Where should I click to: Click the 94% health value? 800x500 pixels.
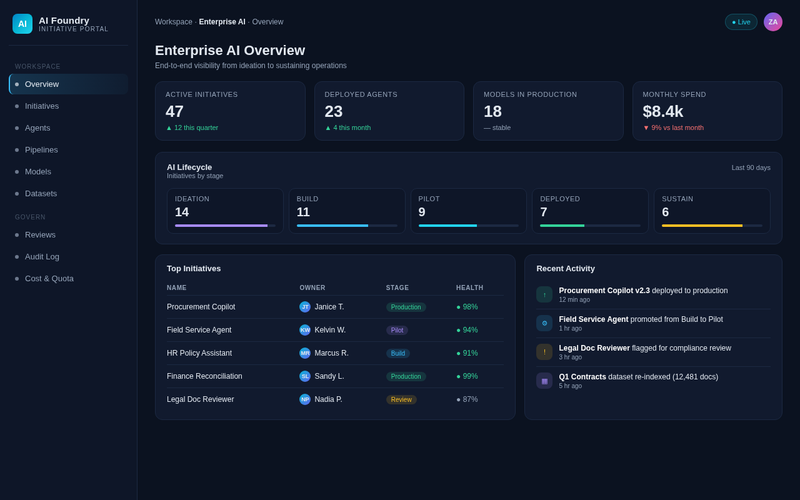[x=467, y=330]
